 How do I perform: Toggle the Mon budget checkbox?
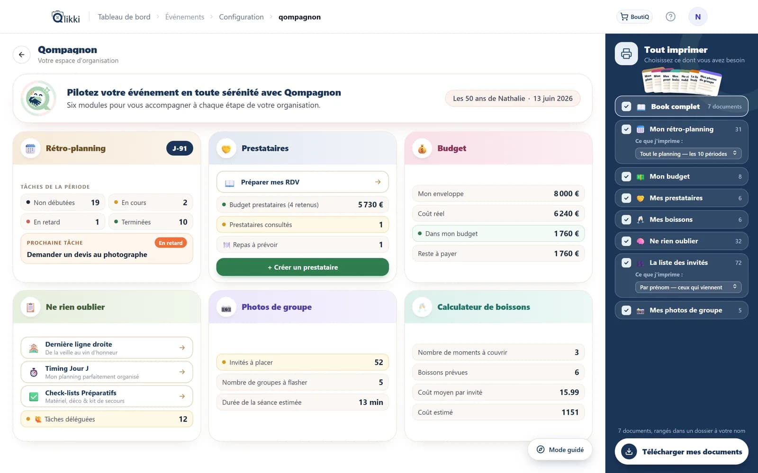coord(626,176)
